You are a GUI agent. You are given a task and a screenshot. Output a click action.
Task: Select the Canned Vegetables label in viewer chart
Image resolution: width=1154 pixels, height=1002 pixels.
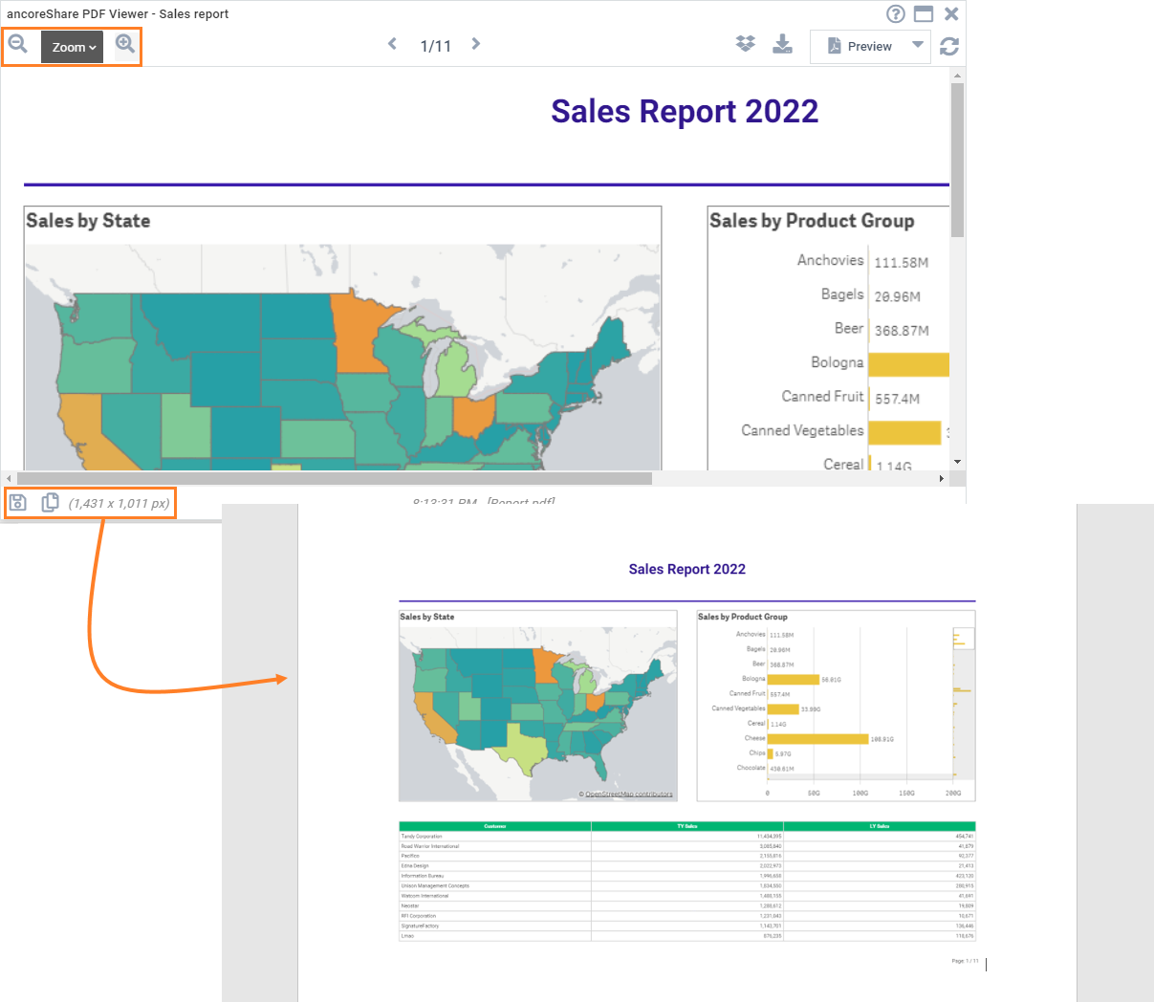(802, 430)
